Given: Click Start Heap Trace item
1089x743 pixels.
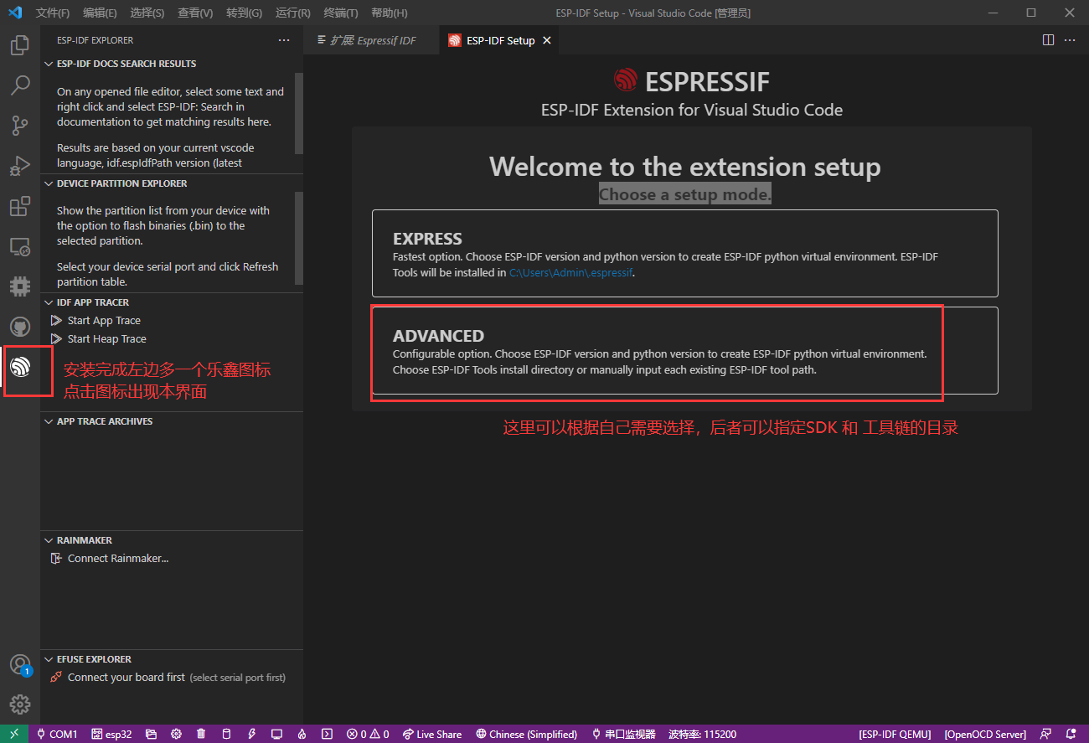Looking at the screenshot, I should 172,339.
